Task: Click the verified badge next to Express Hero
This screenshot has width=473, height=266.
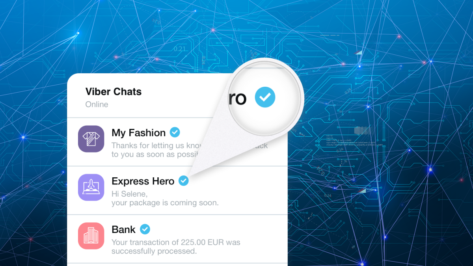Action: point(183,181)
